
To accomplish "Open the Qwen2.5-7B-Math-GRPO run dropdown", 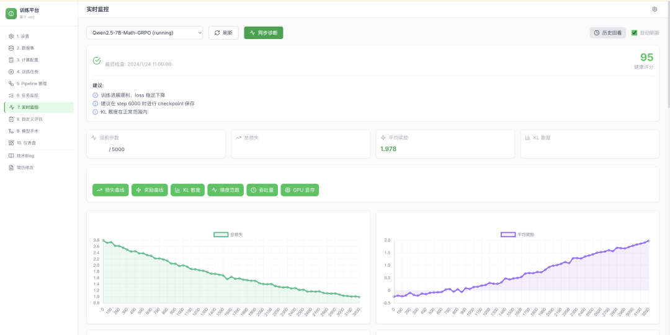I will tap(145, 33).
